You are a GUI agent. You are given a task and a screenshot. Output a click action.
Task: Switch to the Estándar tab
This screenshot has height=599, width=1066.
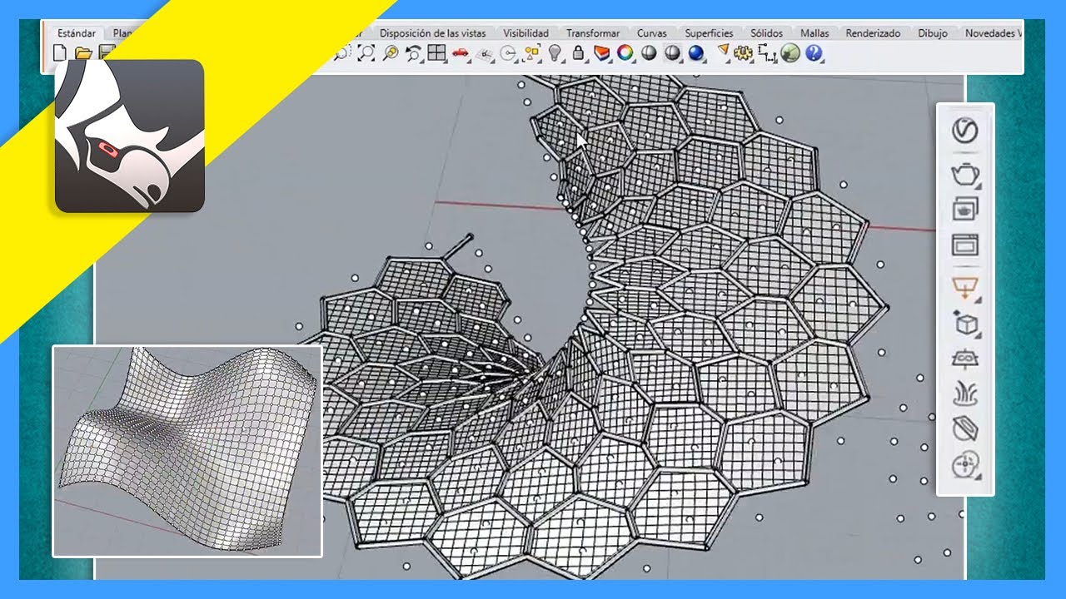(x=77, y=33)
